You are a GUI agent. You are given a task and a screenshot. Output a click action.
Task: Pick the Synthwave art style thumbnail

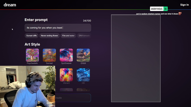(66, 55)
